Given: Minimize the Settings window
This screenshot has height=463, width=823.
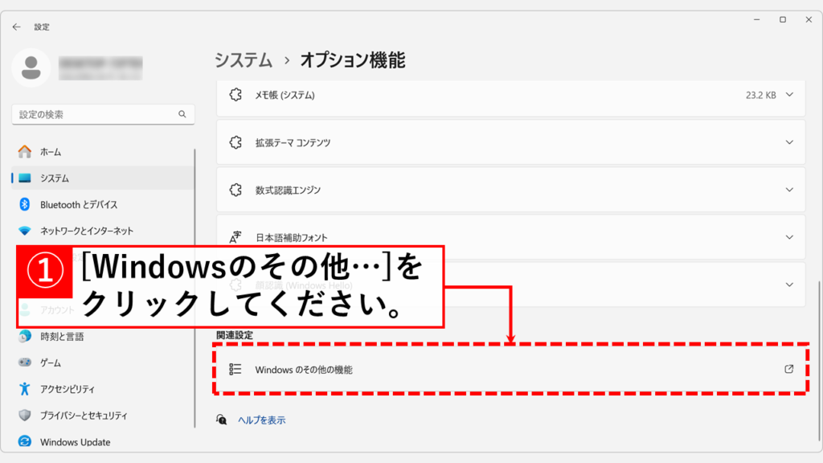Looking at the screenshot, I should 757,19.
